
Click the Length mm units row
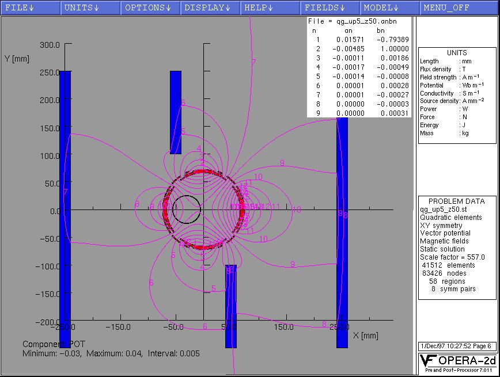(445, 61)
